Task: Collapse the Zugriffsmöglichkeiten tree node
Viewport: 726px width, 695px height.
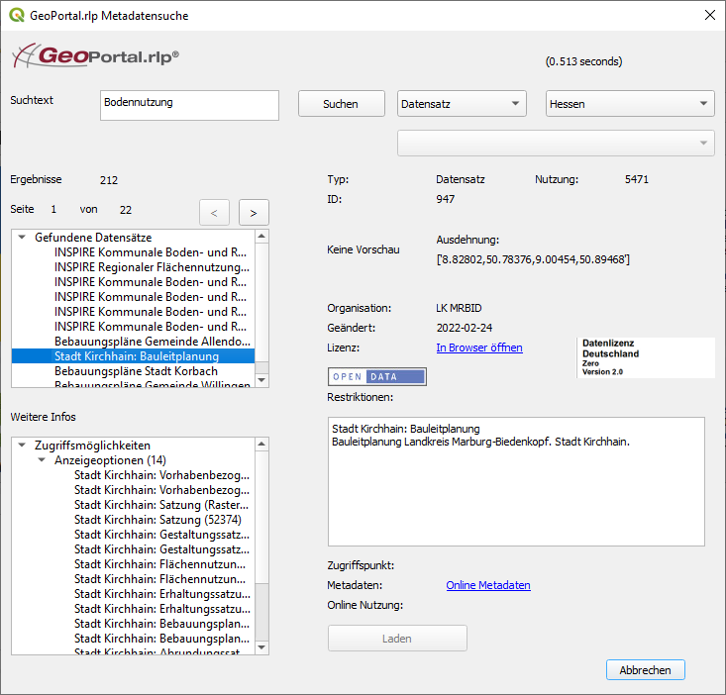Action: [22, 445]
